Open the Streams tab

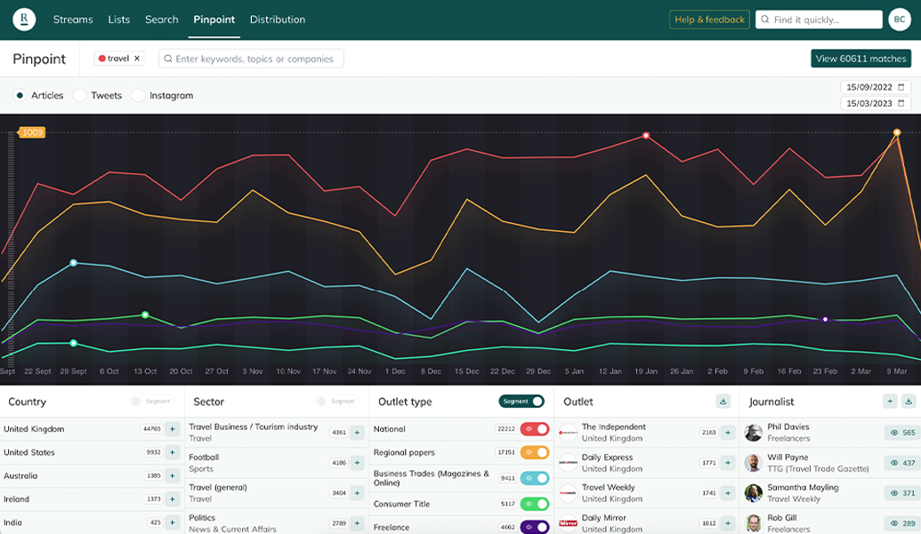tap(73, 20)
